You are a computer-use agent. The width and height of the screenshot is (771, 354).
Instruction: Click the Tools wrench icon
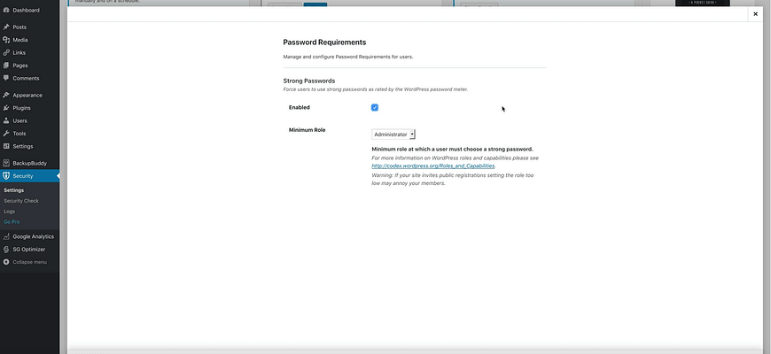pos(6,134)
